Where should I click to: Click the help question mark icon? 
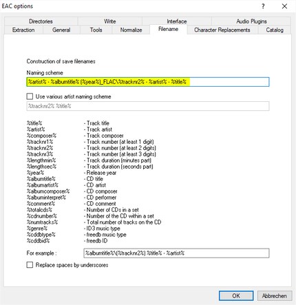(263, 6)
